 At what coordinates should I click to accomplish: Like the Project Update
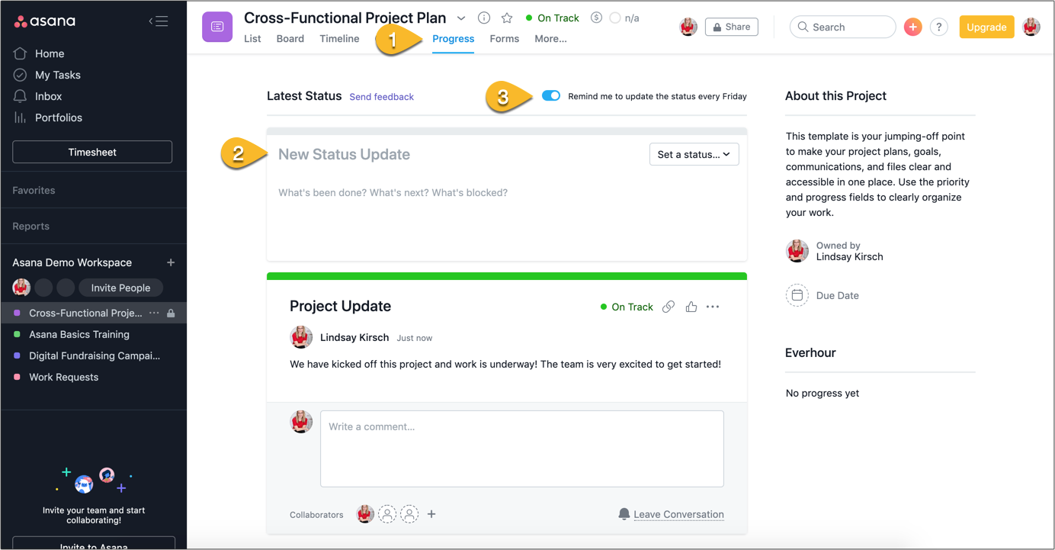[x=691, y=307]
